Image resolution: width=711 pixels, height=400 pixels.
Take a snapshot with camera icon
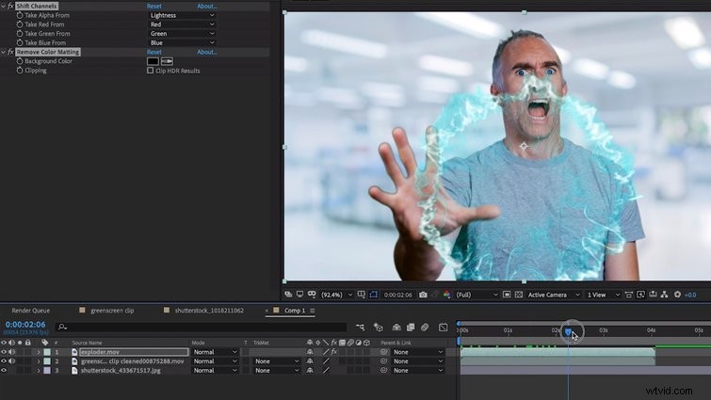423,295
